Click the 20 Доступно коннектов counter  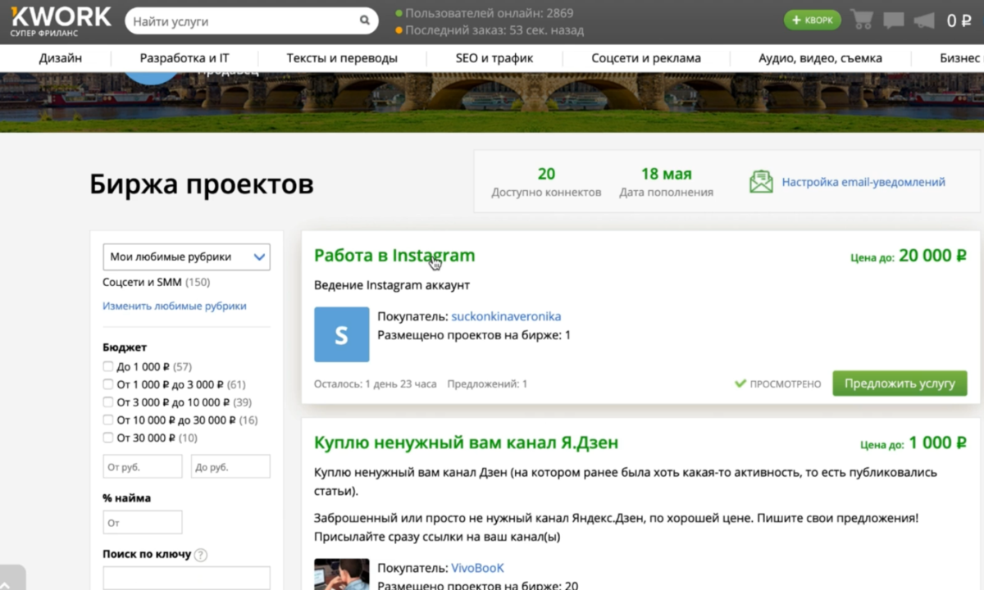546,182
